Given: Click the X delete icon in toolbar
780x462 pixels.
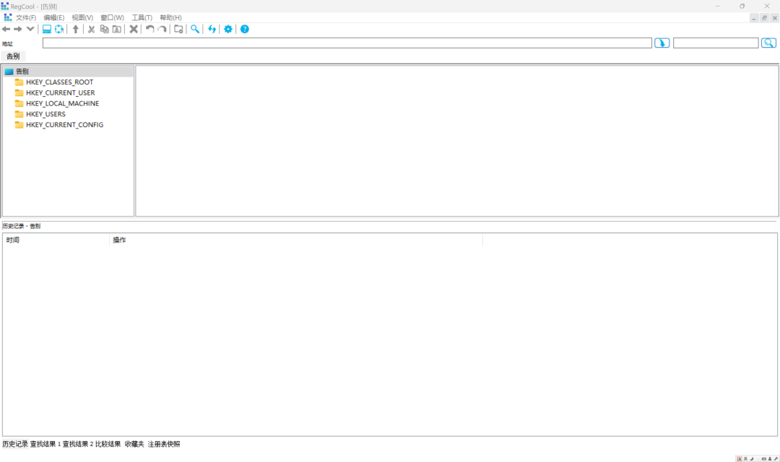Looking at the screenshot, I should point(134,30).
